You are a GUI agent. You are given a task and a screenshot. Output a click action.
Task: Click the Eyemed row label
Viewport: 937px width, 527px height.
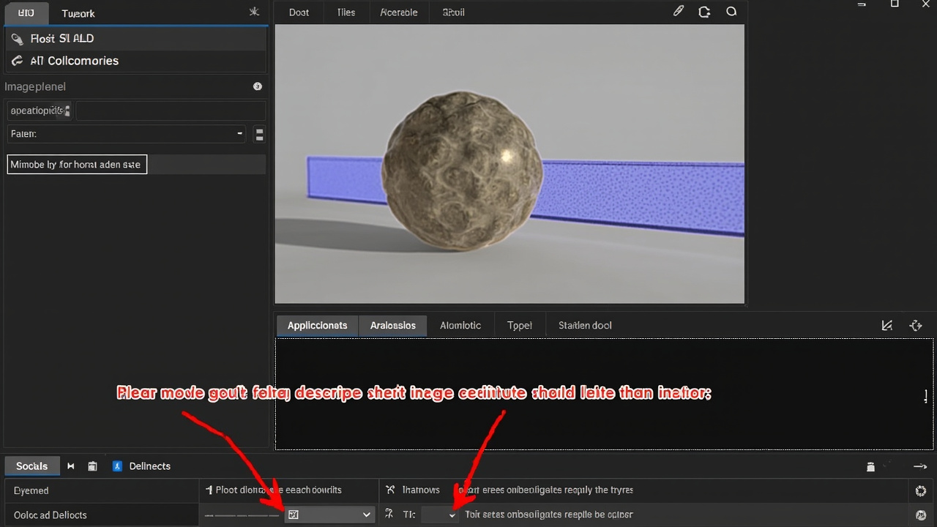point(31,490)
